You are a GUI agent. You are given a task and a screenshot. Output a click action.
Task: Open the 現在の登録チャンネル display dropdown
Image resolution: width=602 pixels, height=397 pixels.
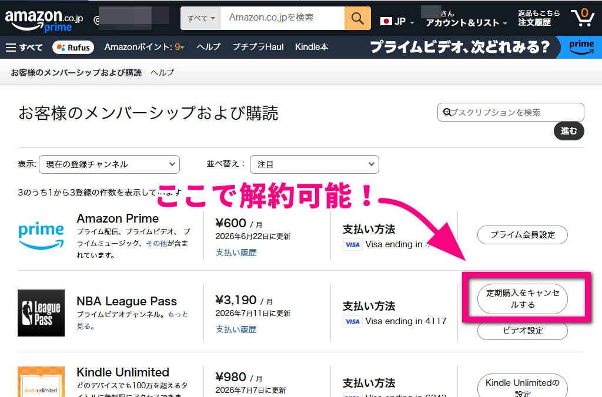[x=109, y=164]
